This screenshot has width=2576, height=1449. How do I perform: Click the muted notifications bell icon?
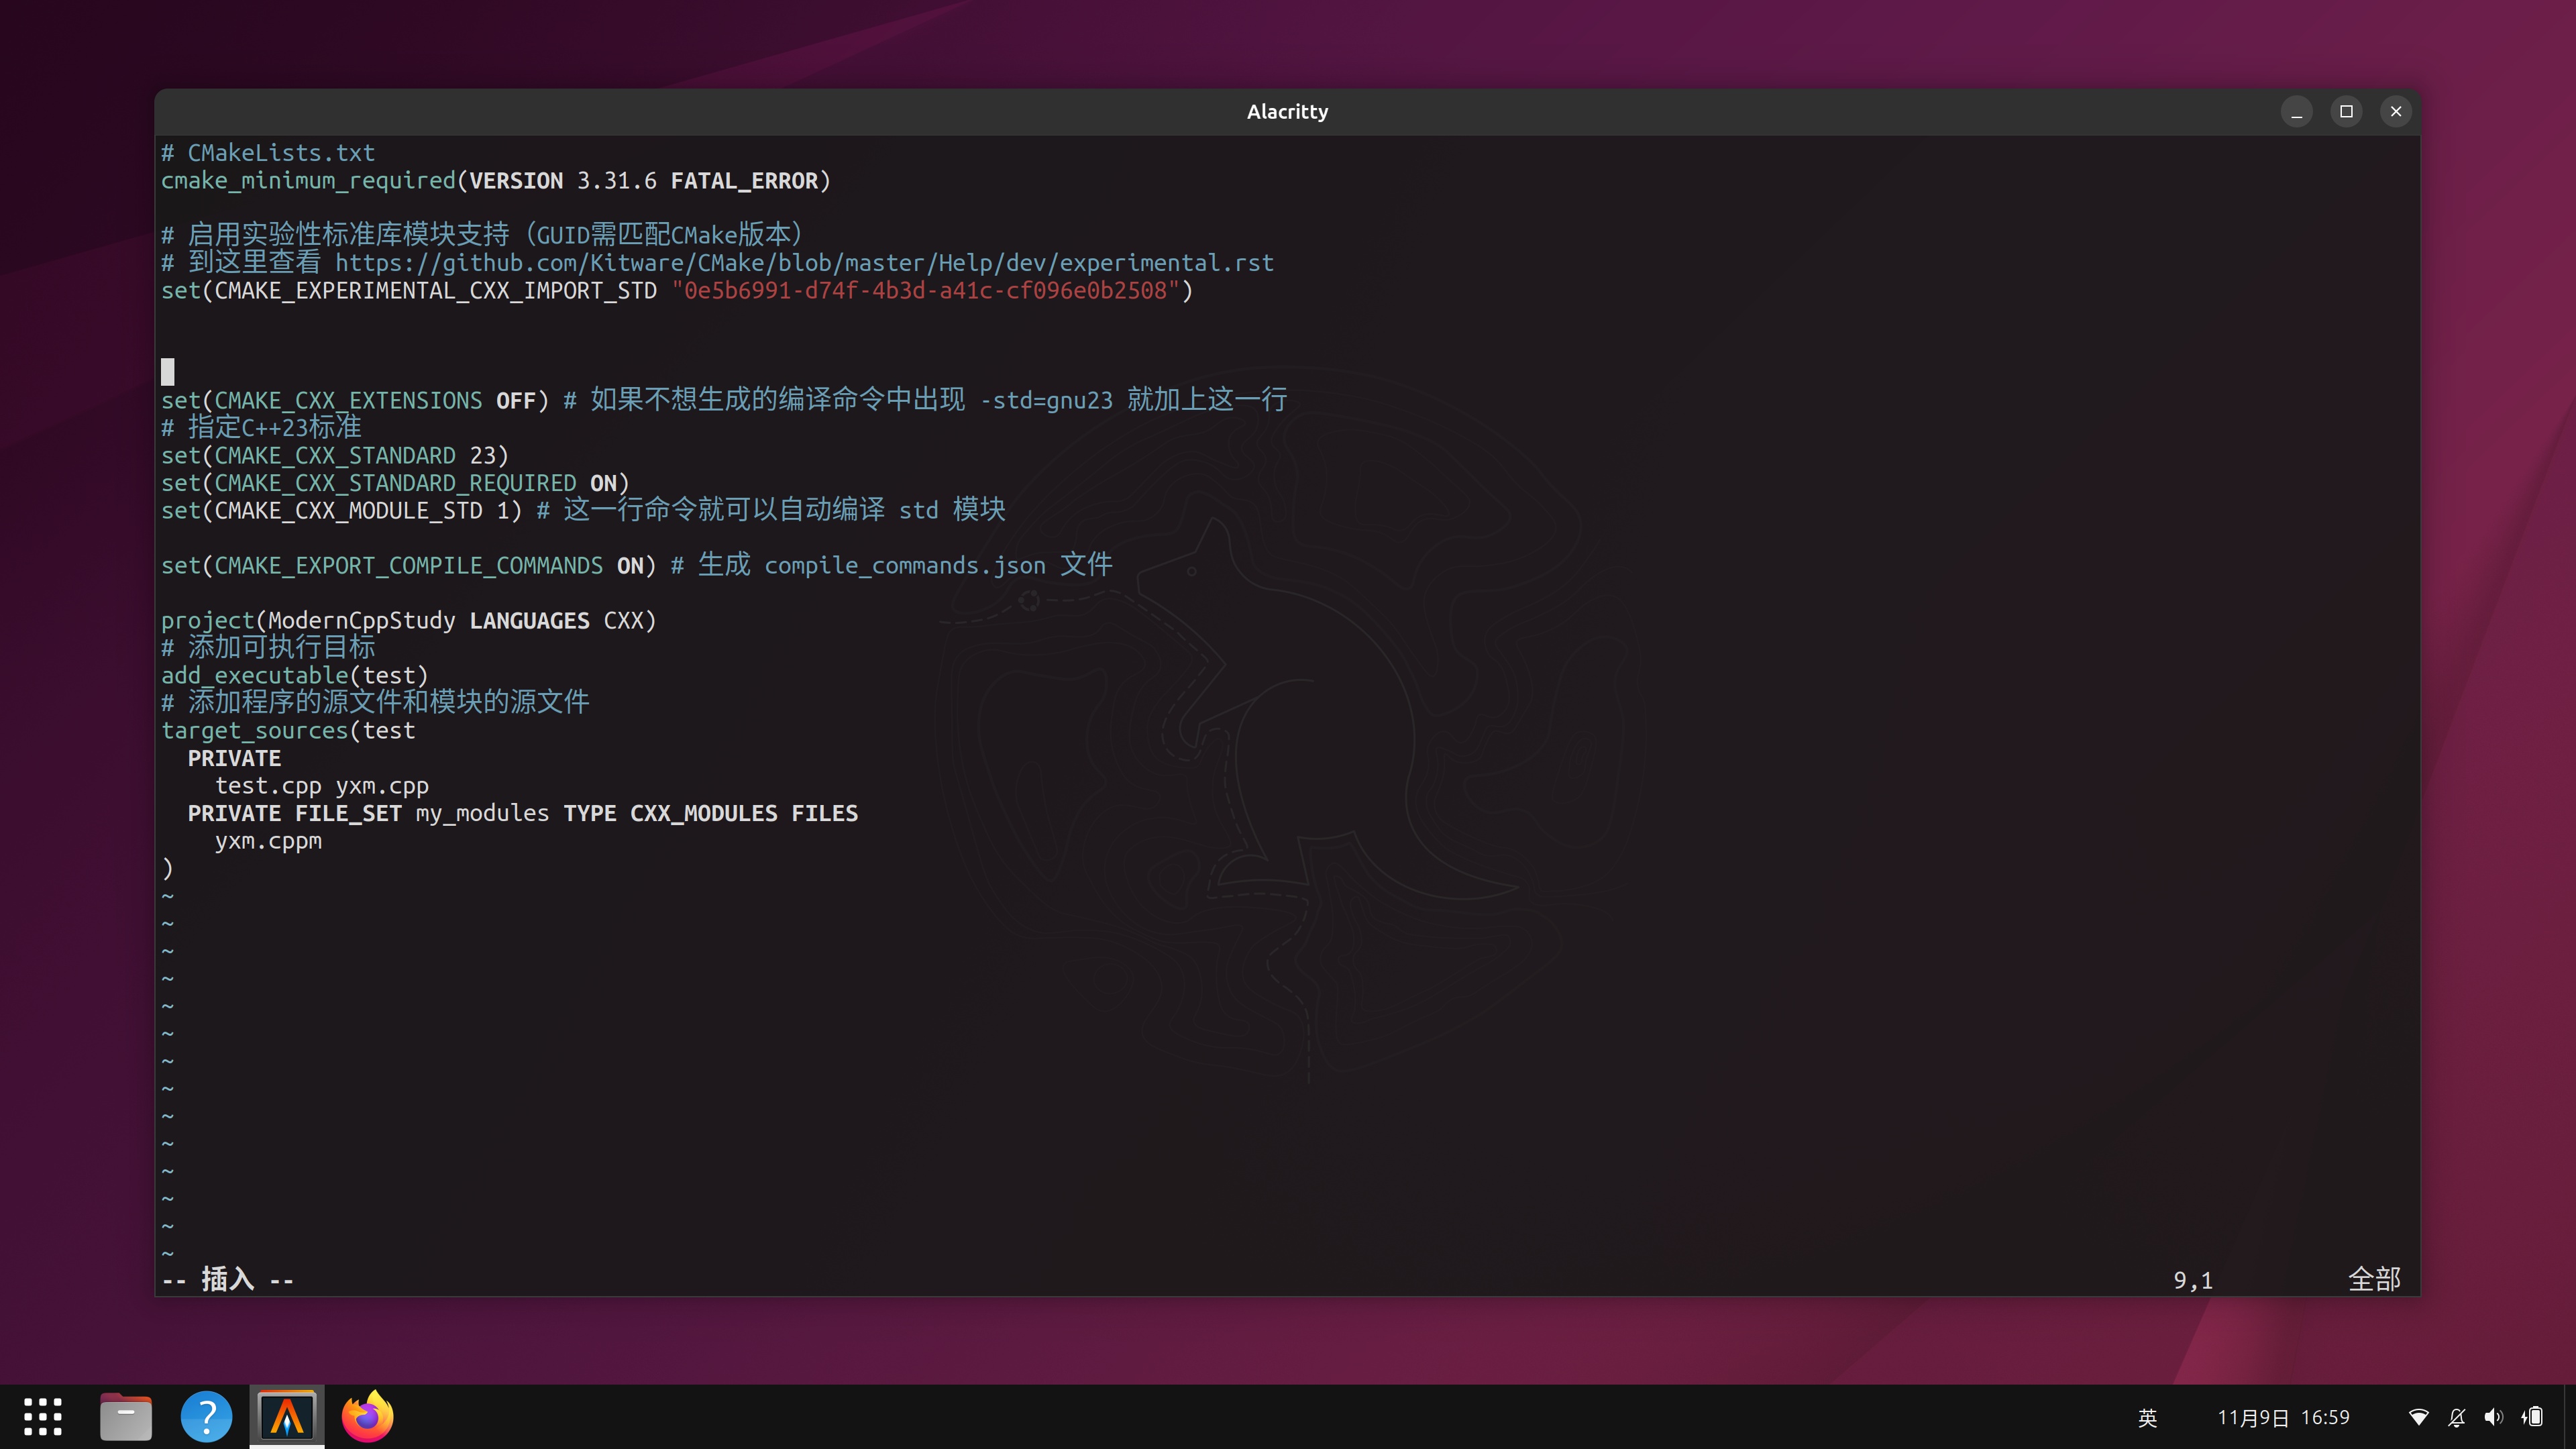tap(2456, 1417)
